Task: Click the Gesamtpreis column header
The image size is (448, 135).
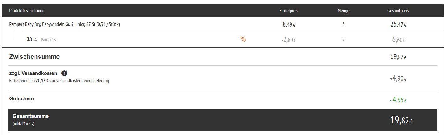Action: click(398, 11)
